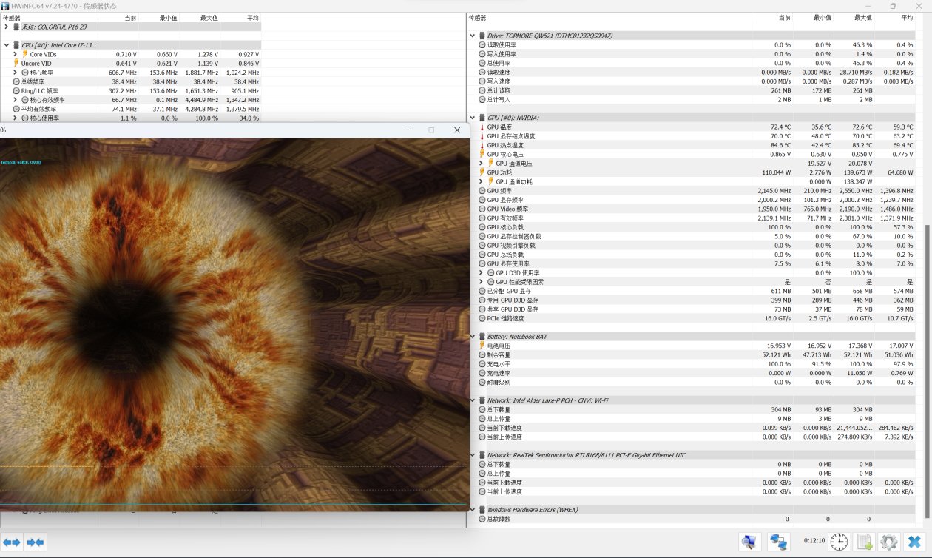
Task: Click the circle icon beside 读取使用率
Action: click(482, 44)
